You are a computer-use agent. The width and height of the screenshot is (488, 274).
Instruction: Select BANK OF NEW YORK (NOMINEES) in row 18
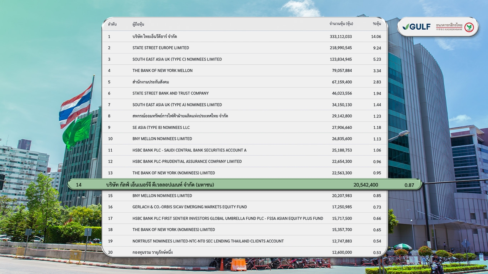[245, 230]
